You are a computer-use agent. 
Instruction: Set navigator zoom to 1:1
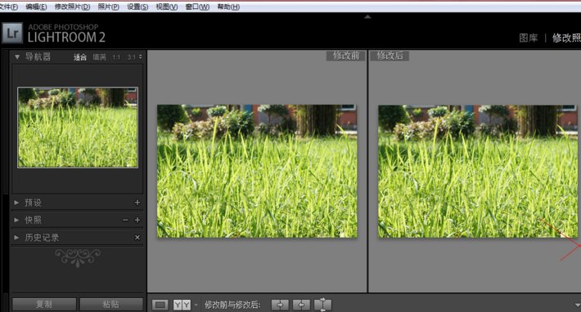[116, 57]
